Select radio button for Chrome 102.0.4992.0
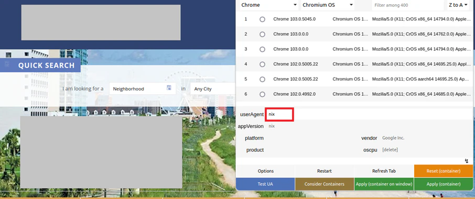Screen dimensions: 475x199 pos(262,94)
